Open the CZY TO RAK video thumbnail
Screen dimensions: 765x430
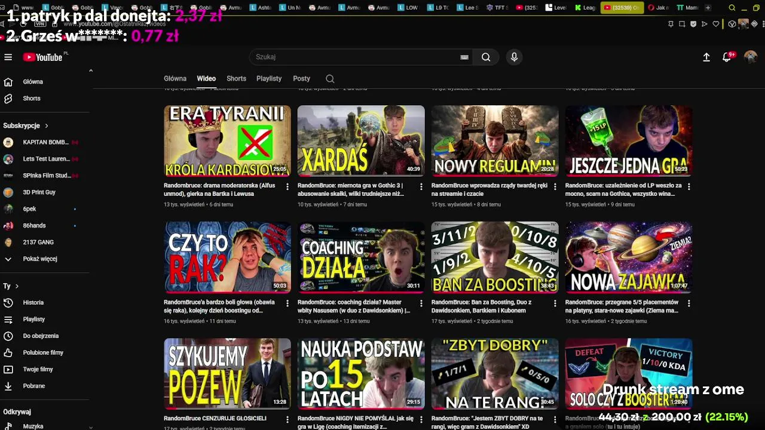coord(227,257)
